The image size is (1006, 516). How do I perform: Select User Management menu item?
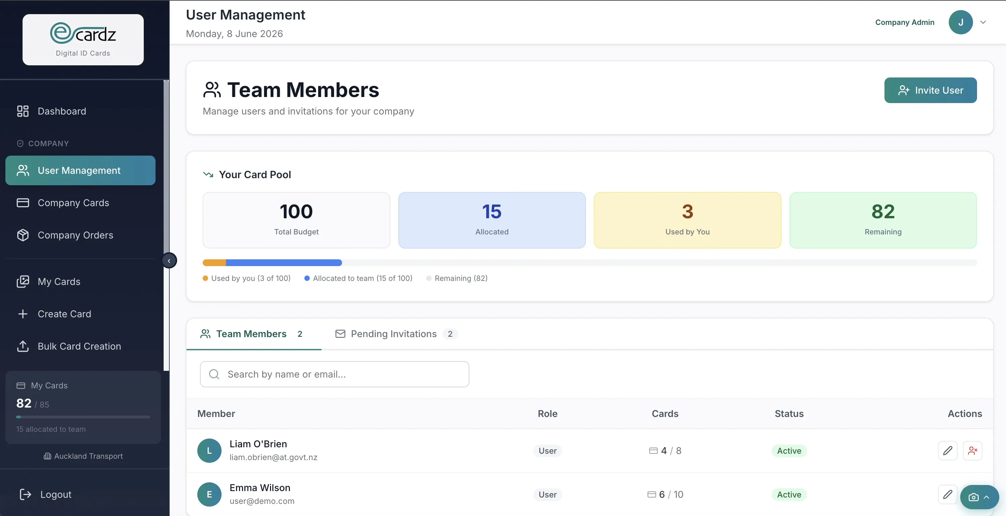click(x=80, y=170)
